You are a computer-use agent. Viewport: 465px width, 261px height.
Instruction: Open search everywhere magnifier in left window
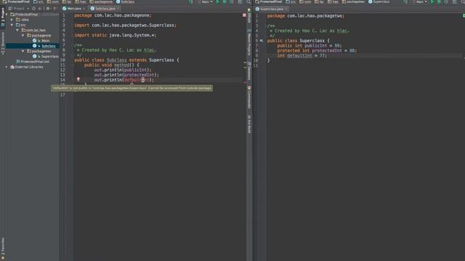click(248, 2)
